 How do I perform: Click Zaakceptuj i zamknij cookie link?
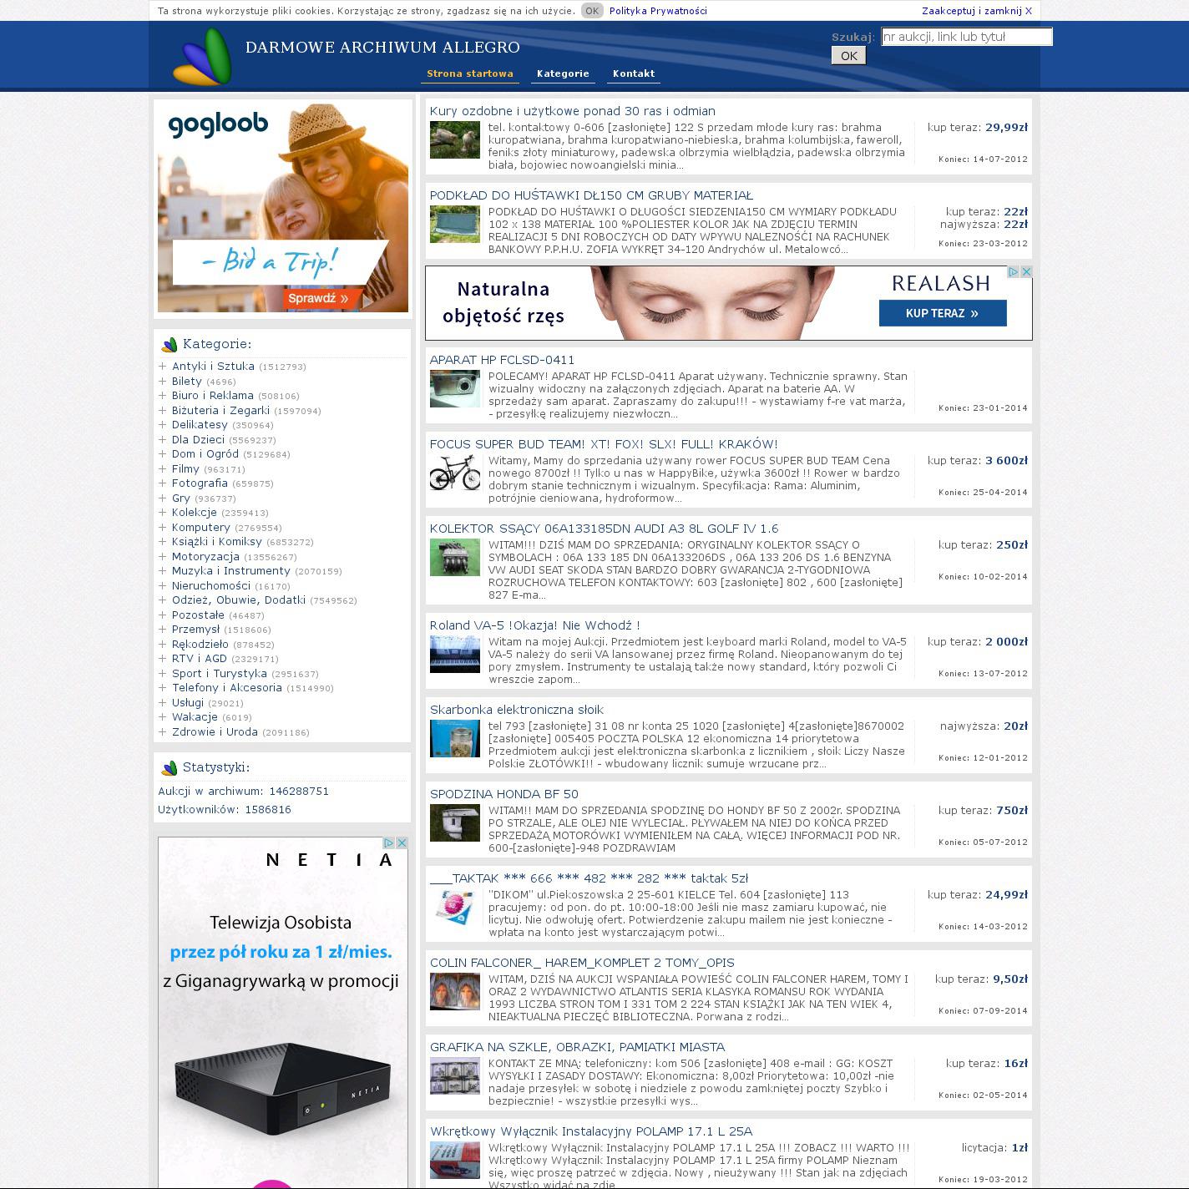(x=976, y=11)
